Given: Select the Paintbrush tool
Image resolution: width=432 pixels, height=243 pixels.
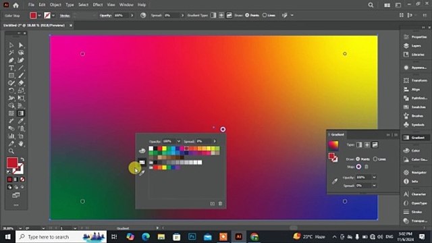Looking at the screenshot, I should coord(21,75).
